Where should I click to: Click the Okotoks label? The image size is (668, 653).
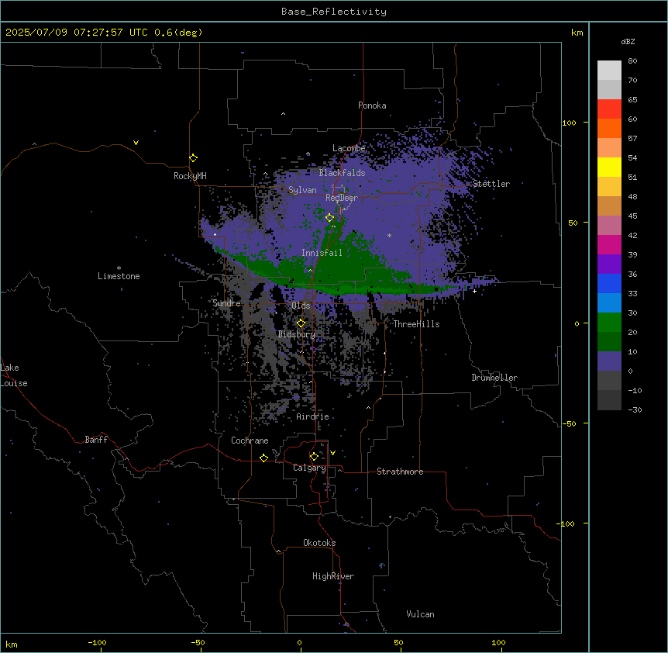319,543
